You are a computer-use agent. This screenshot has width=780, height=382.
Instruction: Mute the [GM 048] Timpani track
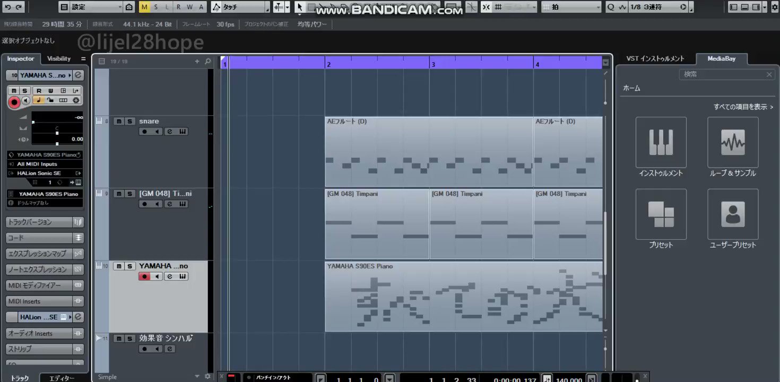(119, 194)
